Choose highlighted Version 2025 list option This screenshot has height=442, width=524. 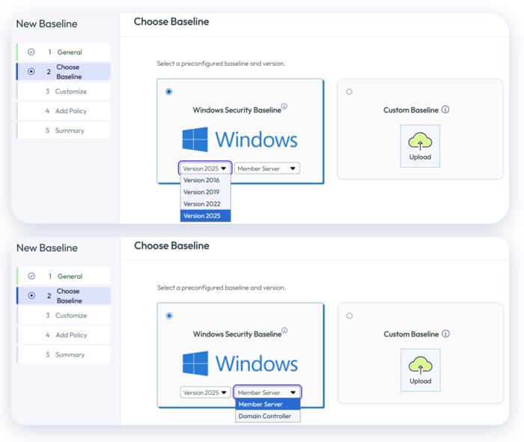pyautogui.click(x=205, y=216)
